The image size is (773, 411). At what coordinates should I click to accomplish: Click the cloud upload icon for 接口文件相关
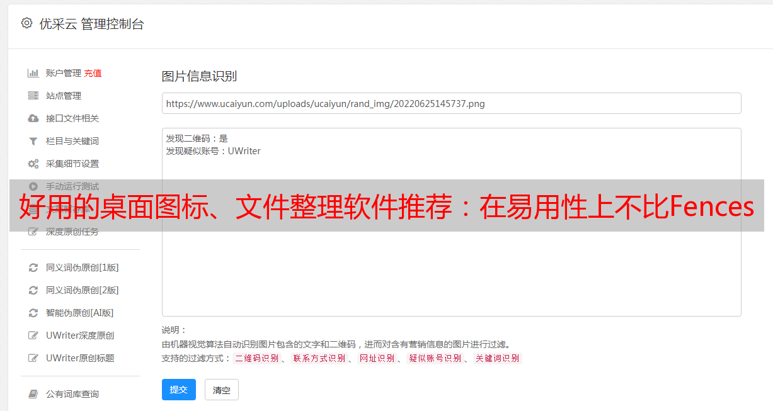[x=33, y=118]
